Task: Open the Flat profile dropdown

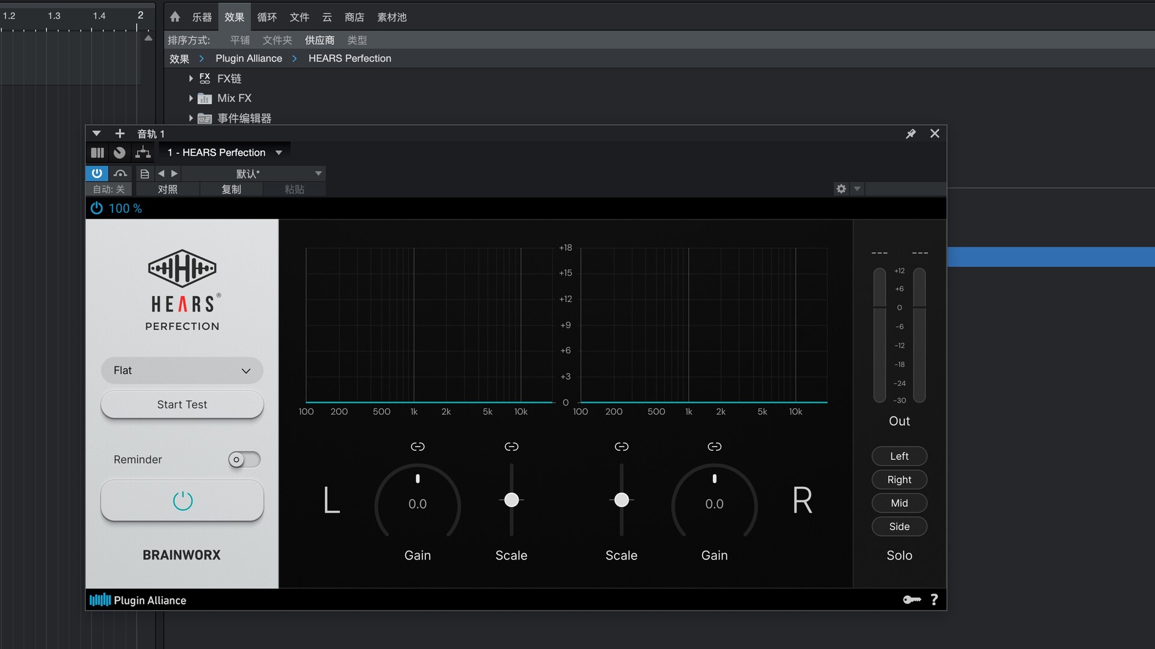Action: pos(182,370)
